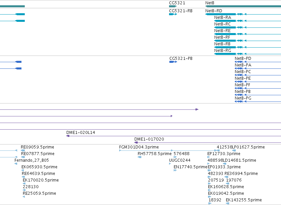
Task: Open the NetB-RA transcript label
Action: click(x=223, y=18)
